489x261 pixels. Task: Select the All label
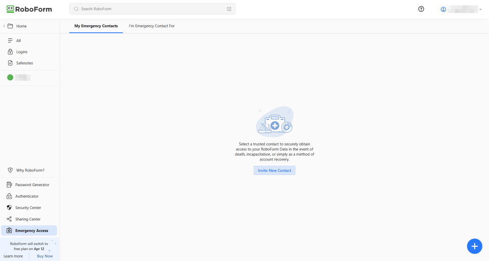click(x=19, y=41)
